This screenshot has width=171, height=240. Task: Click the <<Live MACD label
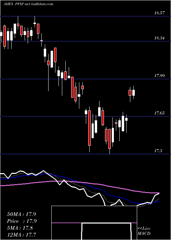144,231
